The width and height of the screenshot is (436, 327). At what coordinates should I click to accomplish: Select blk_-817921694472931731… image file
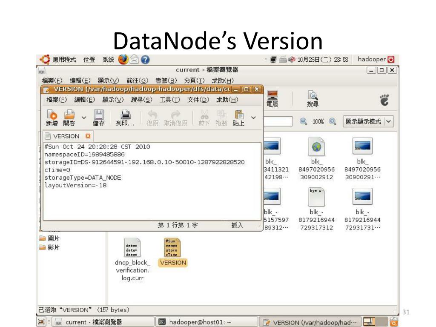pos(362,209)
